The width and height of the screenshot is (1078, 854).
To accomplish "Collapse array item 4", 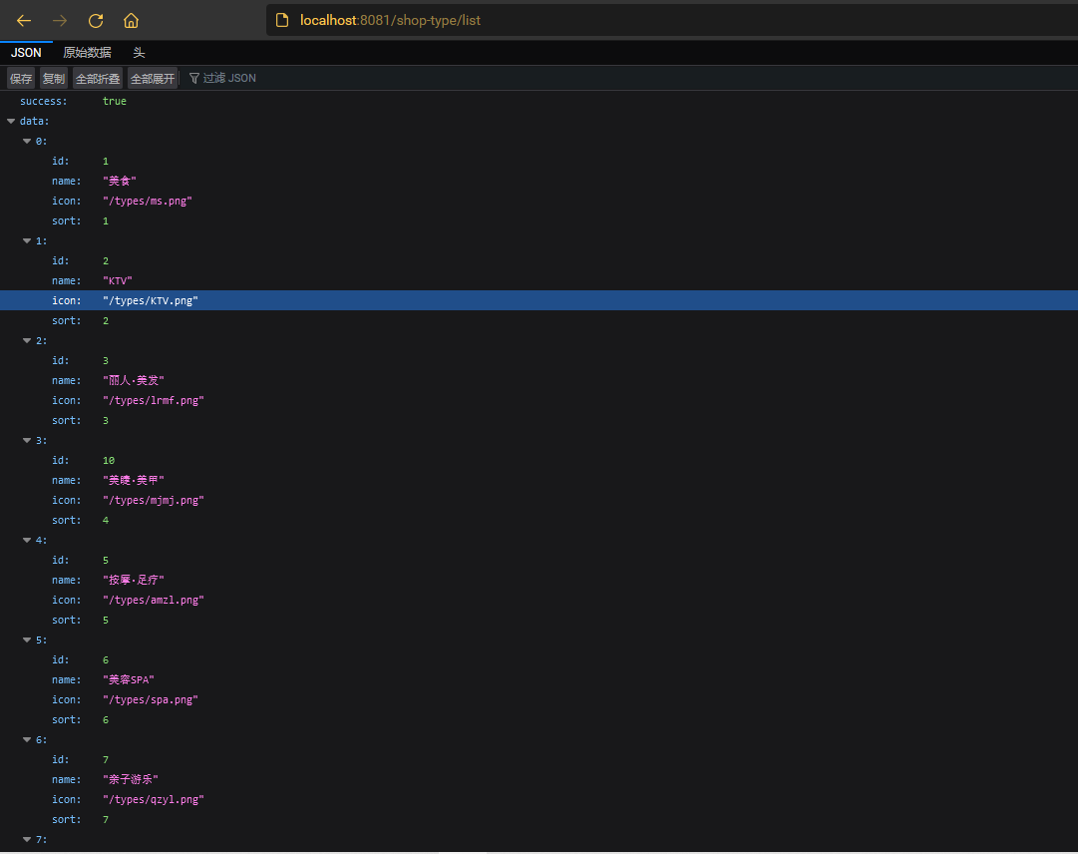I will pyautogui.click(x=27, y=540).
